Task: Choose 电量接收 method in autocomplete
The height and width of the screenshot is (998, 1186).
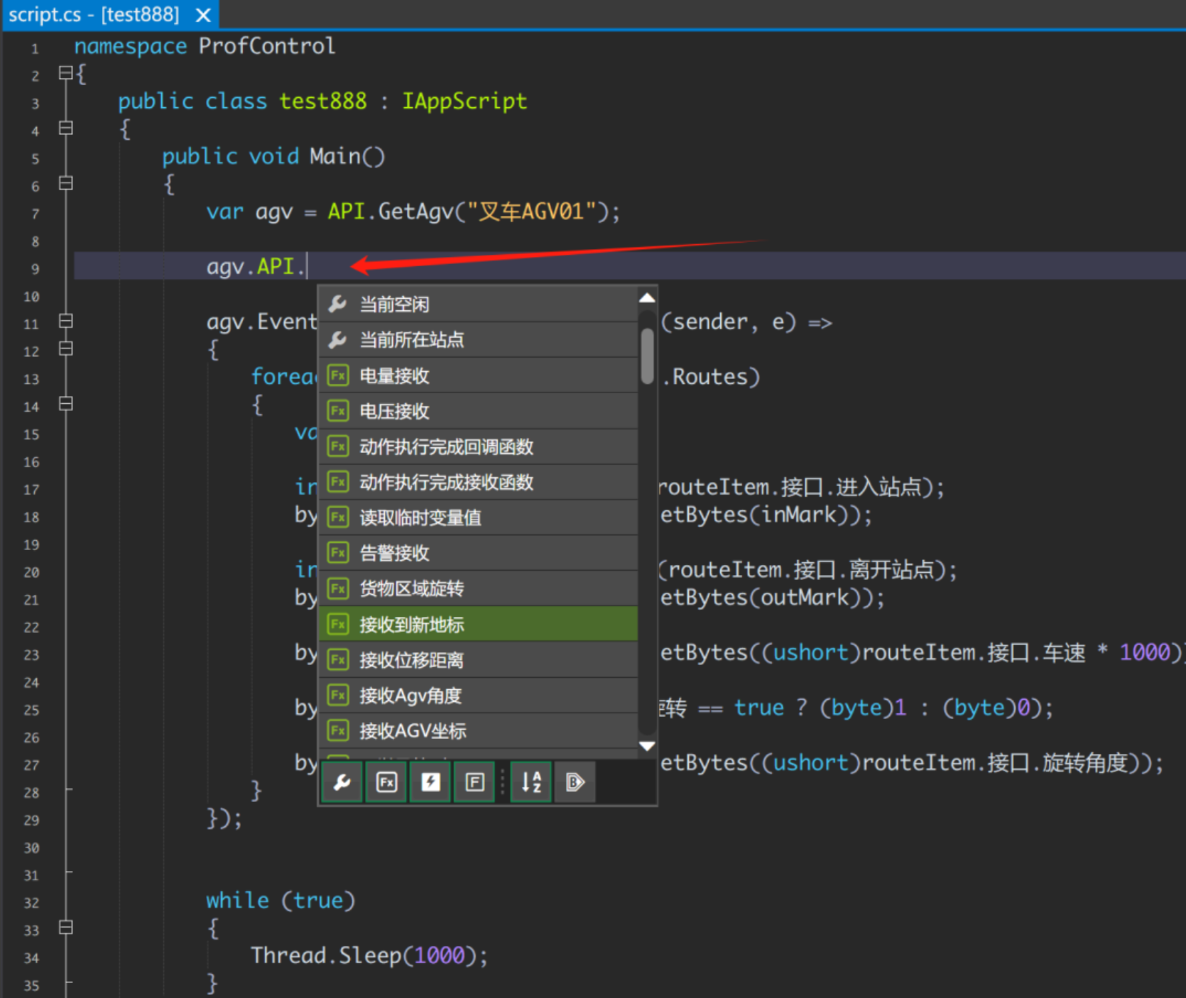Action: 479,375
